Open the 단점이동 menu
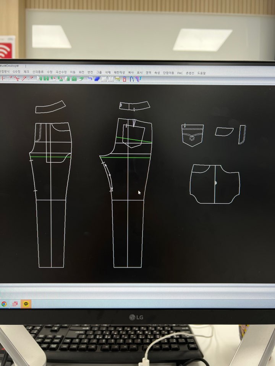This screenshot has height=366, width=275. [x=168, y=72]
